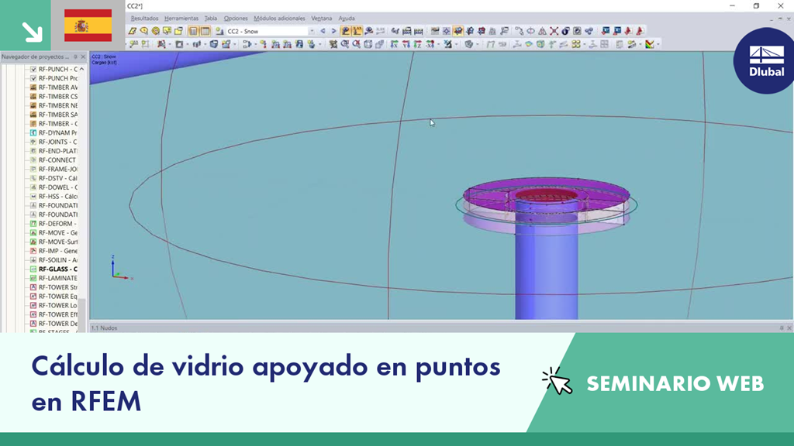
Task: Open the Ventana menu
Action: pyautogui.click(x=322, y=19)
